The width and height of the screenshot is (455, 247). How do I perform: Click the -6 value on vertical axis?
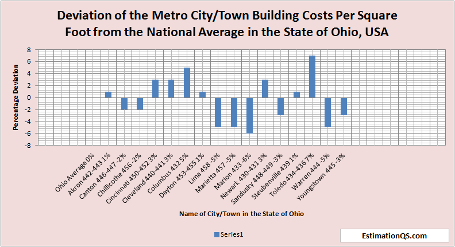point(28,134)
